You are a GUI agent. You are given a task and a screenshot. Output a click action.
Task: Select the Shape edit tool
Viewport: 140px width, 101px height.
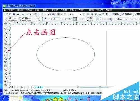6,29
